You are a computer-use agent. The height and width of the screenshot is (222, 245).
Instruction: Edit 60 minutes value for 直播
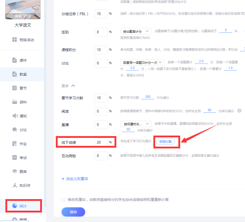click(128, 129)
